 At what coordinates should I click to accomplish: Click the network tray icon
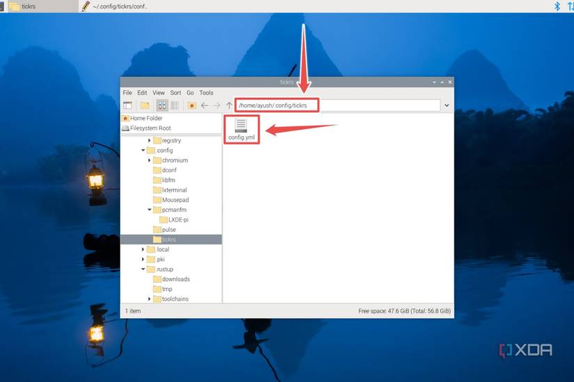pos(570,6)
